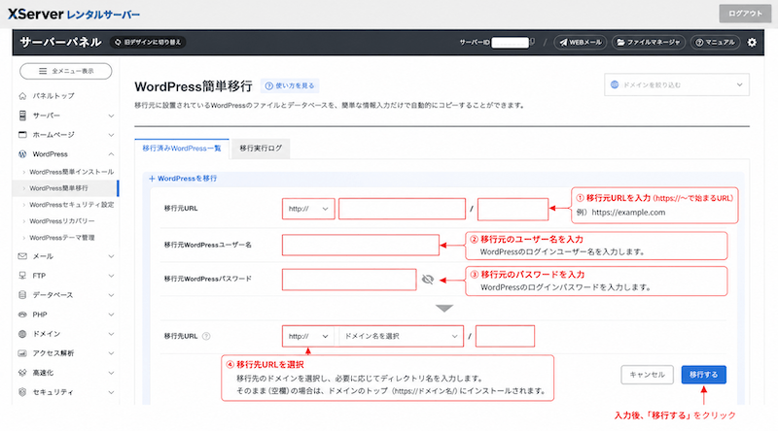
Task: Expand the ドメイン menu chevron
Action: point(111,334)
